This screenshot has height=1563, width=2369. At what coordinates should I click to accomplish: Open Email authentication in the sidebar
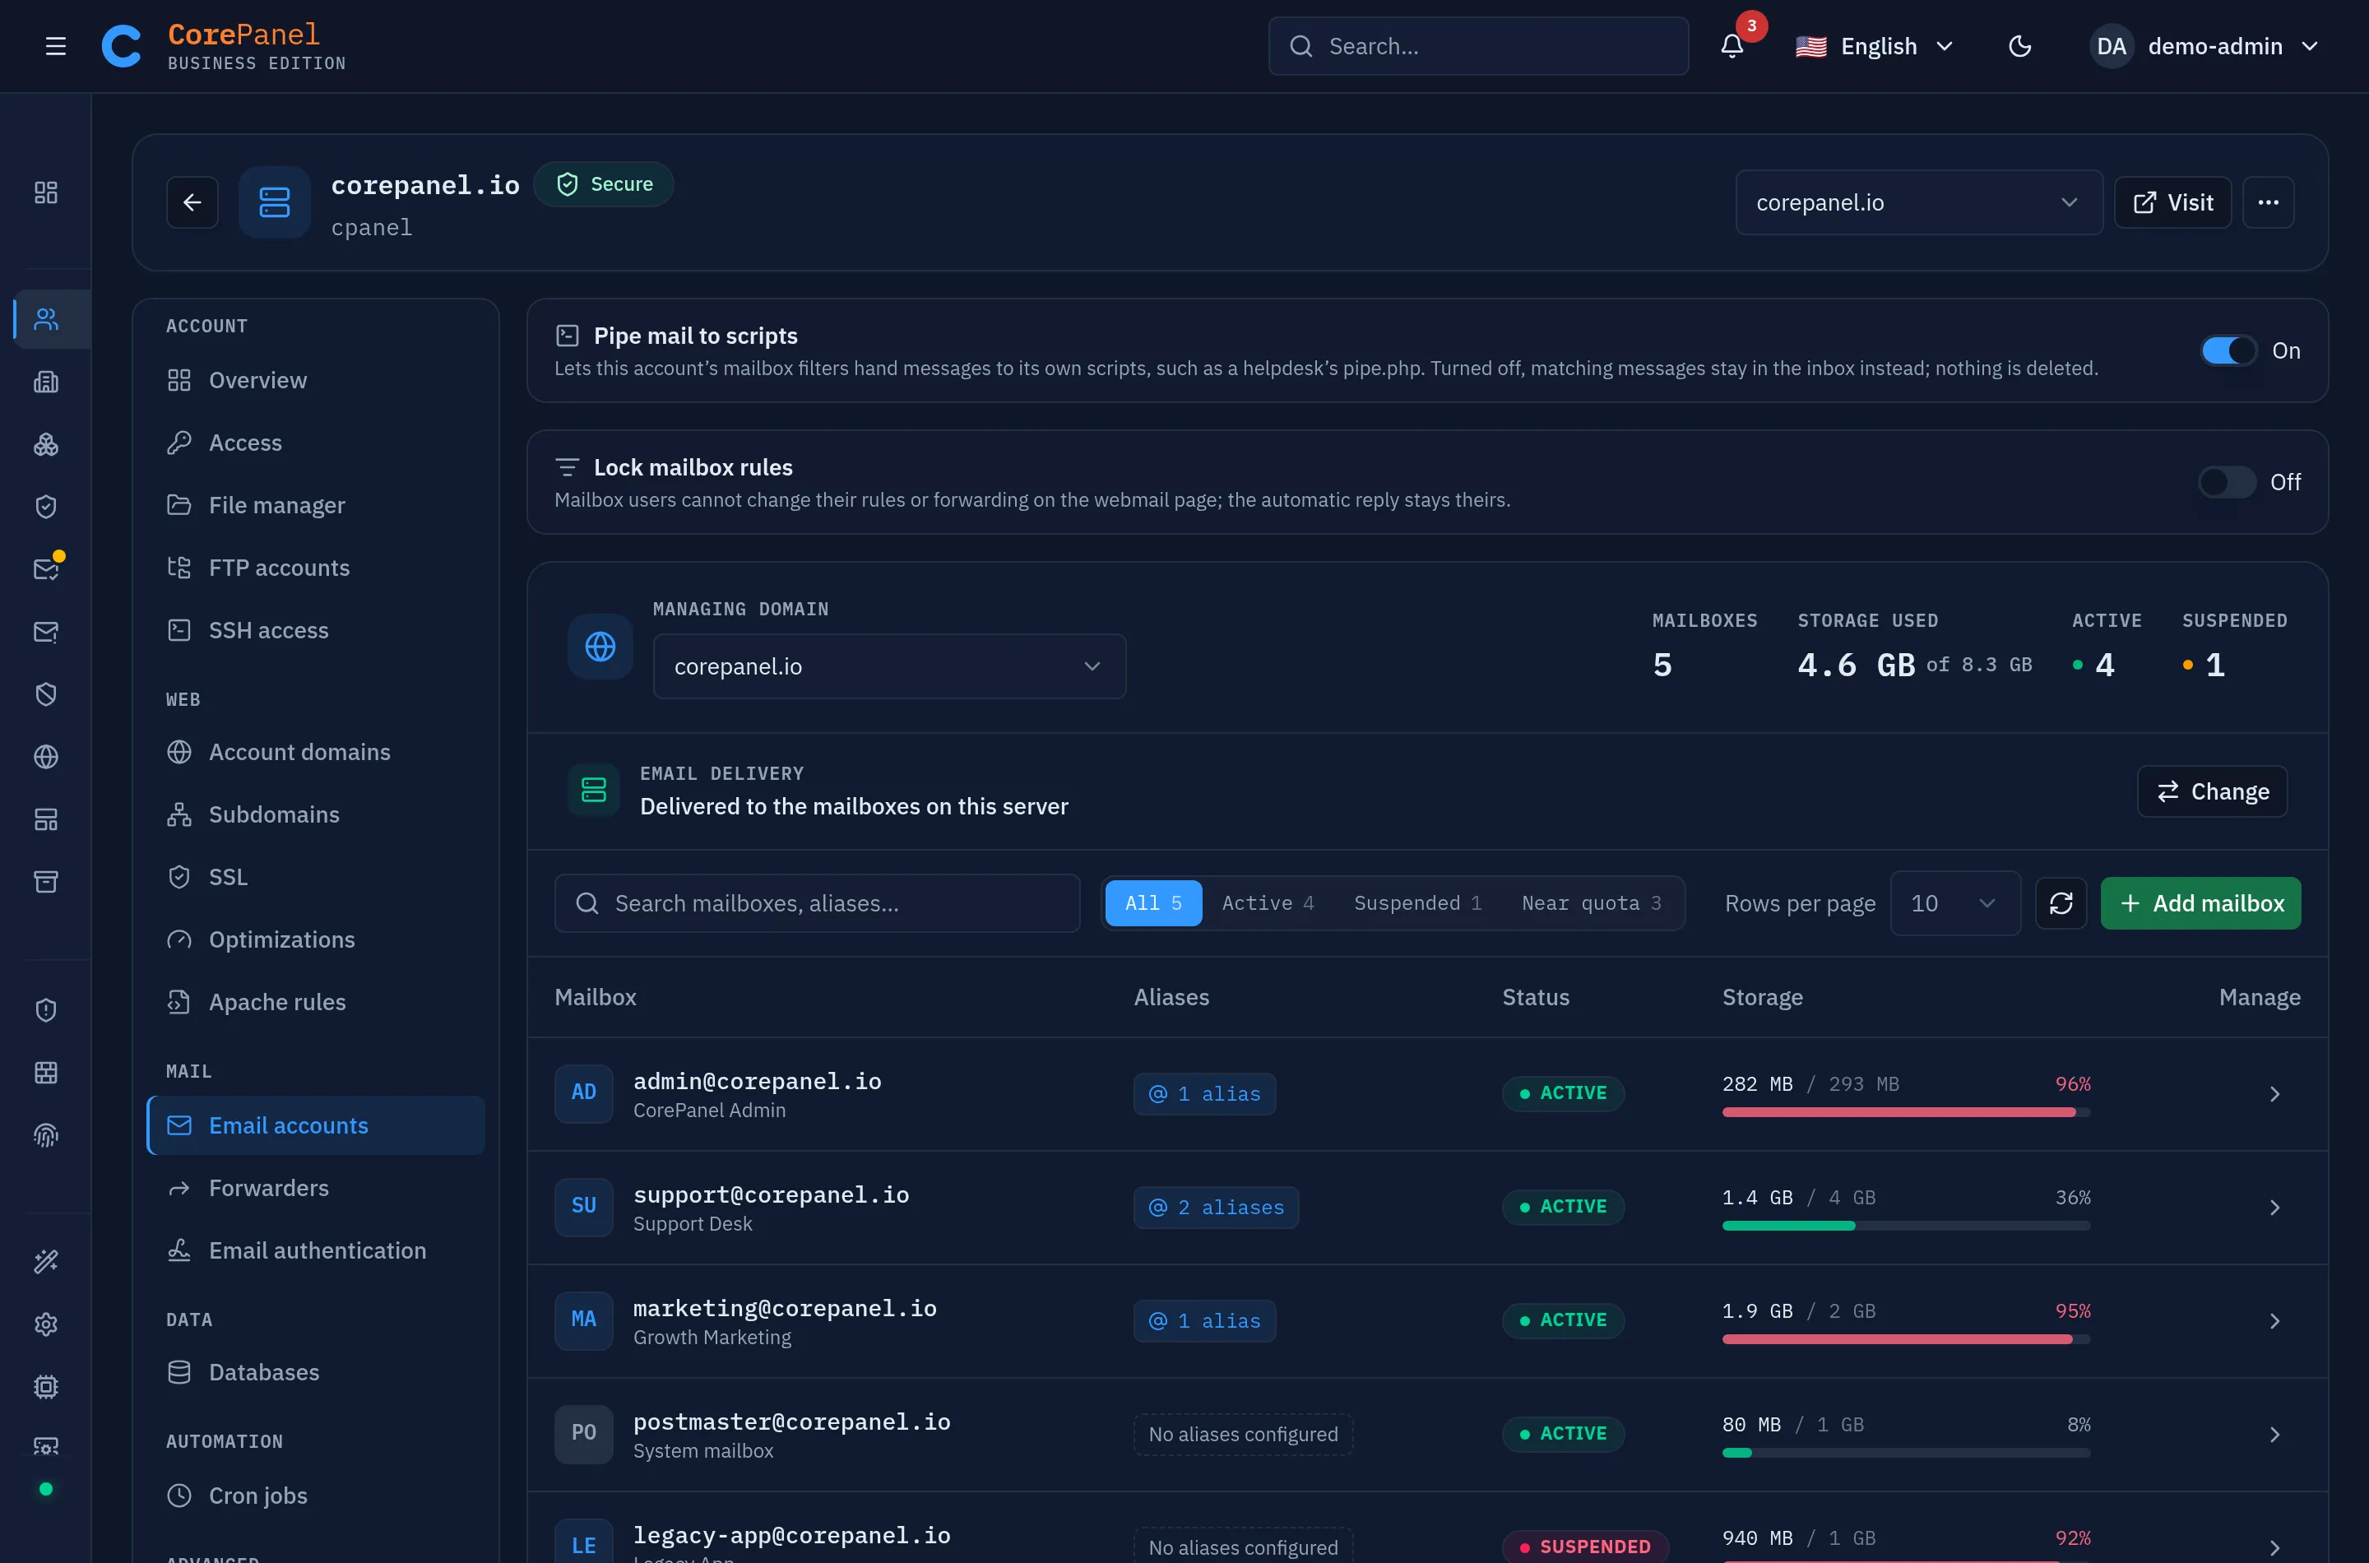315,1251
